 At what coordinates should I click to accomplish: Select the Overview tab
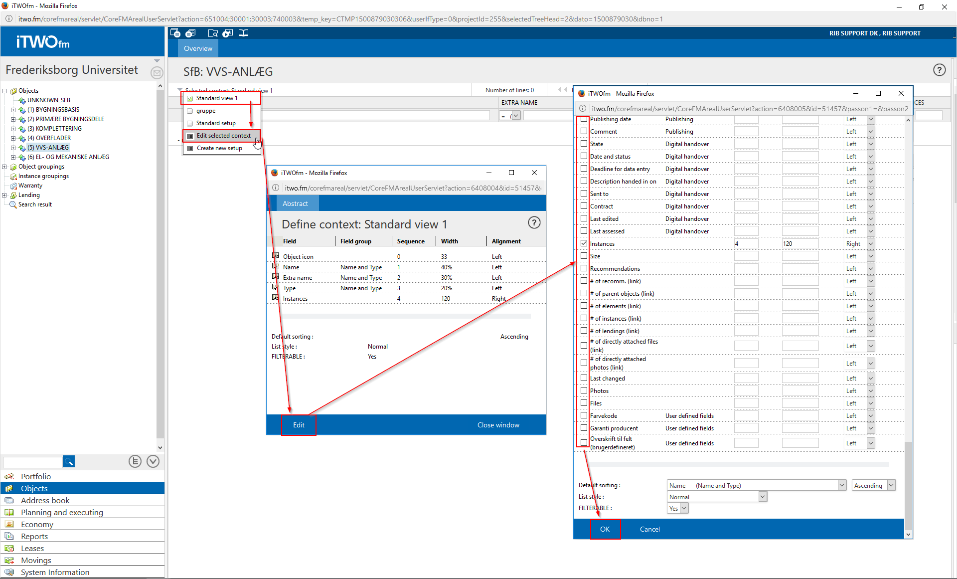[x=198, y=48]
